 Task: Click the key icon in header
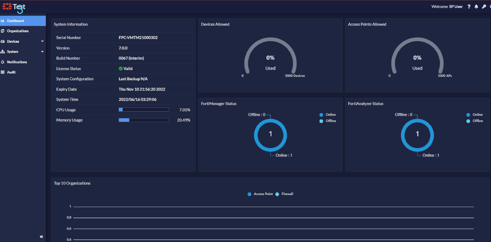pos(484,6)
